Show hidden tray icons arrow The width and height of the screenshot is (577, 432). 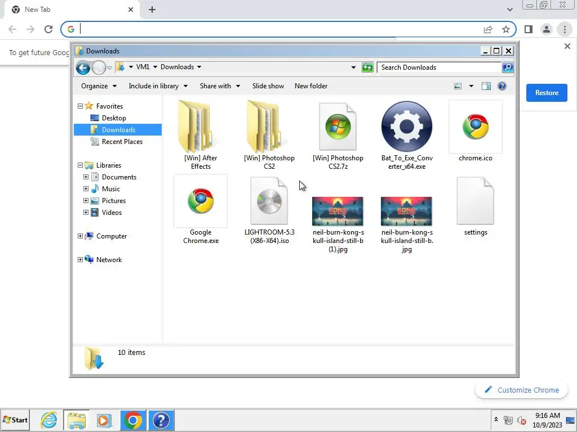496,420
